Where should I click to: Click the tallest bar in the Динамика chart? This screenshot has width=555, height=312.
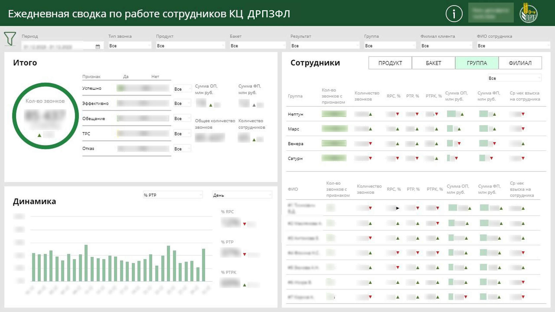click(86, 263)
